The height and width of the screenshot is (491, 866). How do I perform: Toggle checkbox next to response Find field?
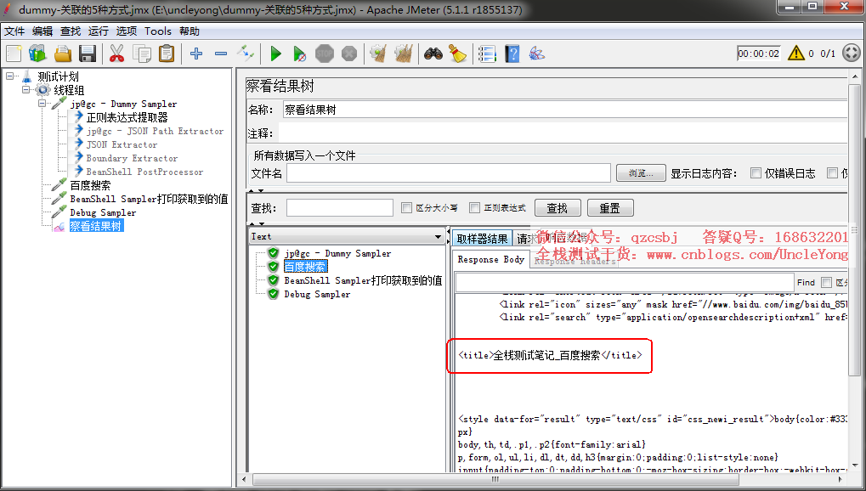pyautogui.click(x=826, y=282)
